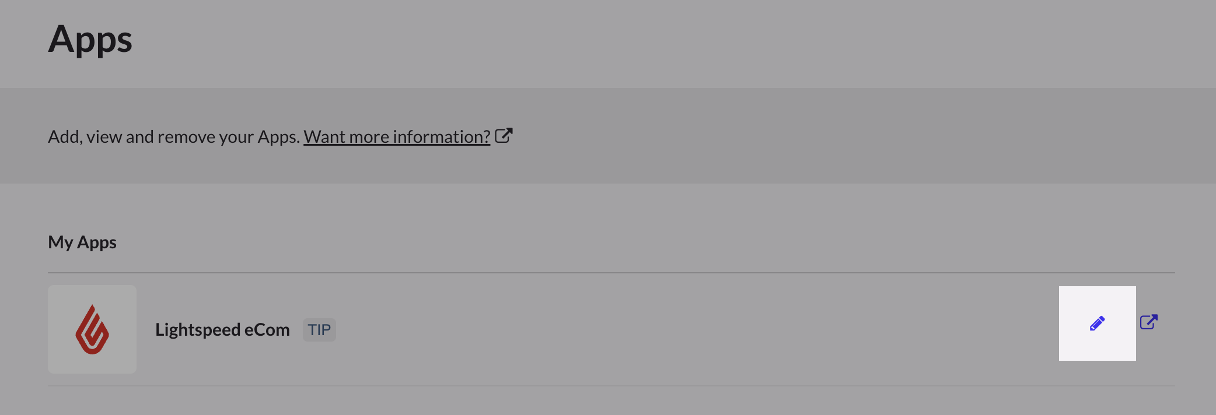Click the letters 'TIP' in the label

click(319, 330)
